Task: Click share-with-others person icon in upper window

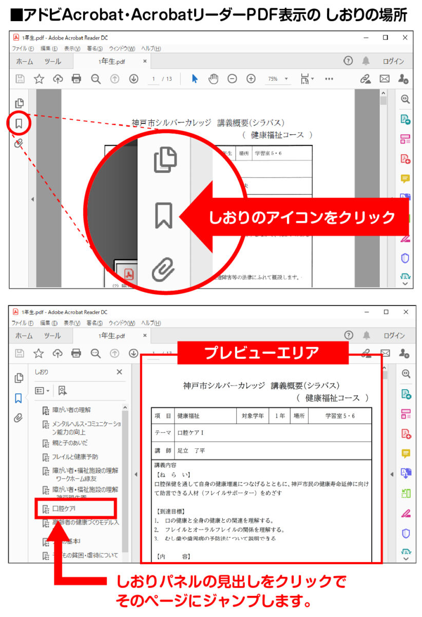Action: (x=404, y=79)
